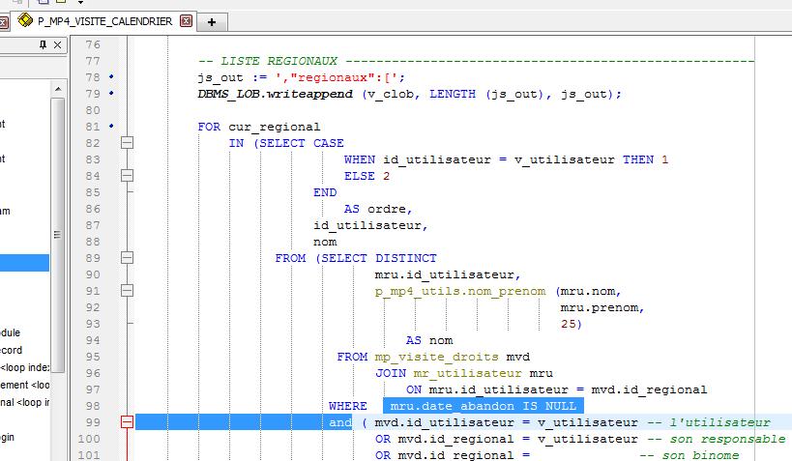
Task: Click the package icon on the editor tab
Action: click(x=25, y=20)
